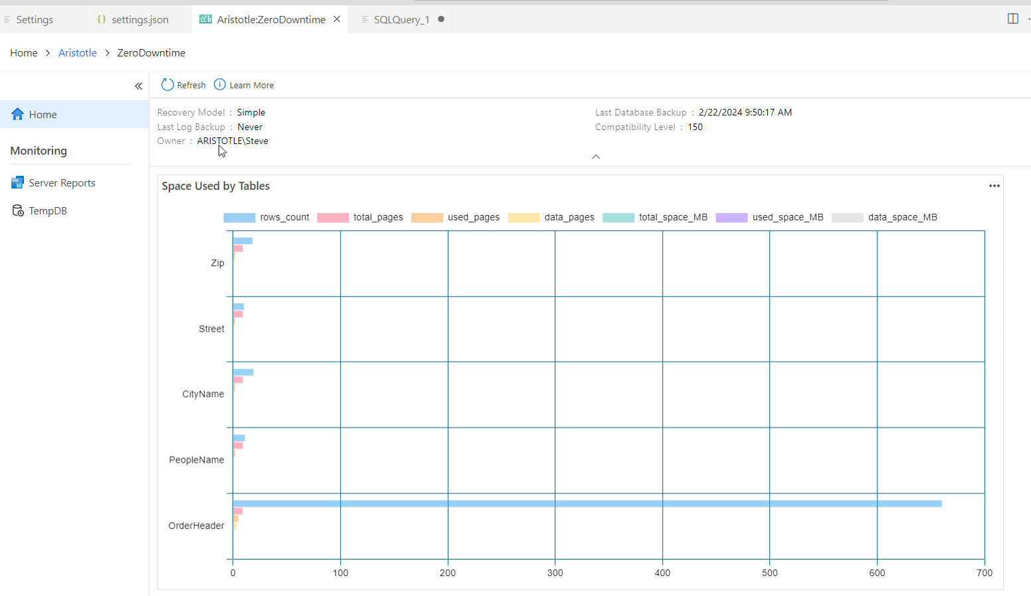Click the Refresh circular arrow icon
The width and height of the screenshot is (1031, 596).
[x=167, y=85]
